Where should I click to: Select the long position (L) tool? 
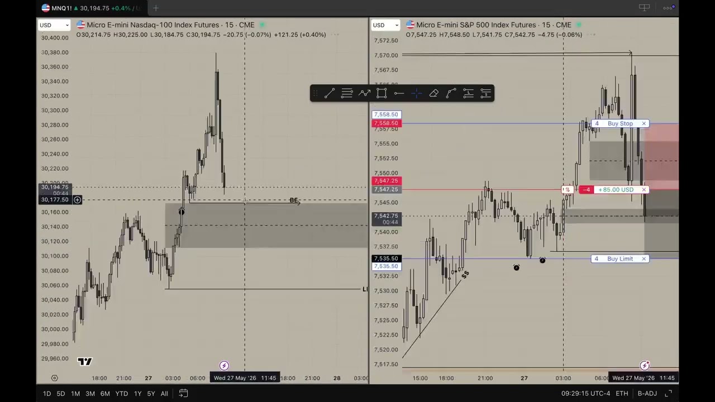point(469,93)
